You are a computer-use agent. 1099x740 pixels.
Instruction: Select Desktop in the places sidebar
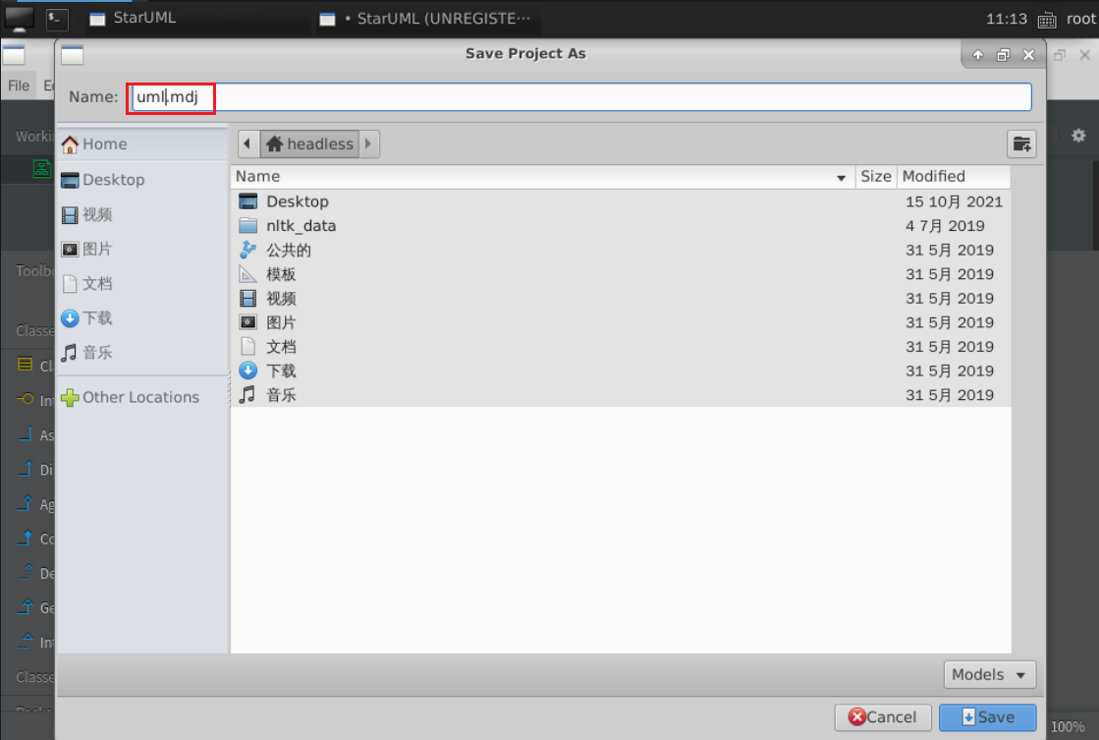coord(142,180)
